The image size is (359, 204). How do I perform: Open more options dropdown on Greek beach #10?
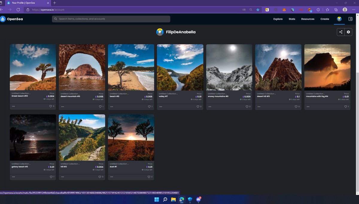pos(13,106)
